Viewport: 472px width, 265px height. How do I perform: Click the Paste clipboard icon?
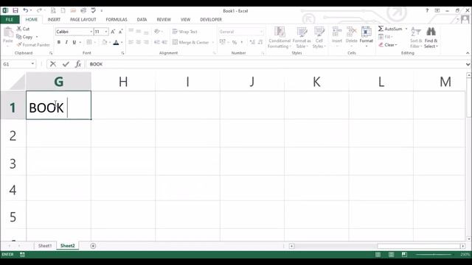[x=8, y=32]
